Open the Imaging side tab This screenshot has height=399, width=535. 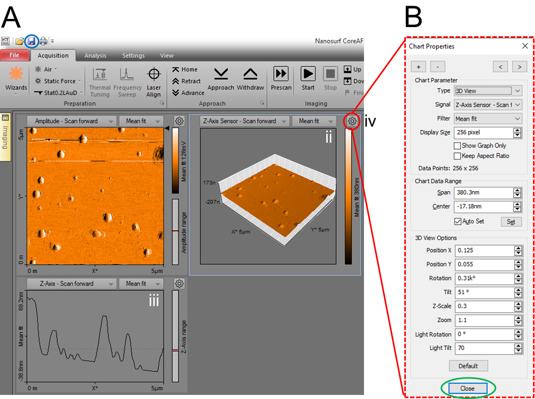point(6,137)
